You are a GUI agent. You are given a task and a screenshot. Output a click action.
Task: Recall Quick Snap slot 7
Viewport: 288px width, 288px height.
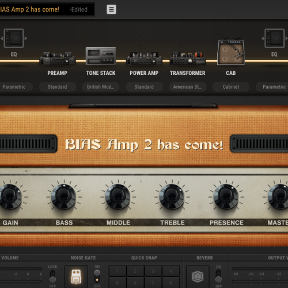point(153,282)
